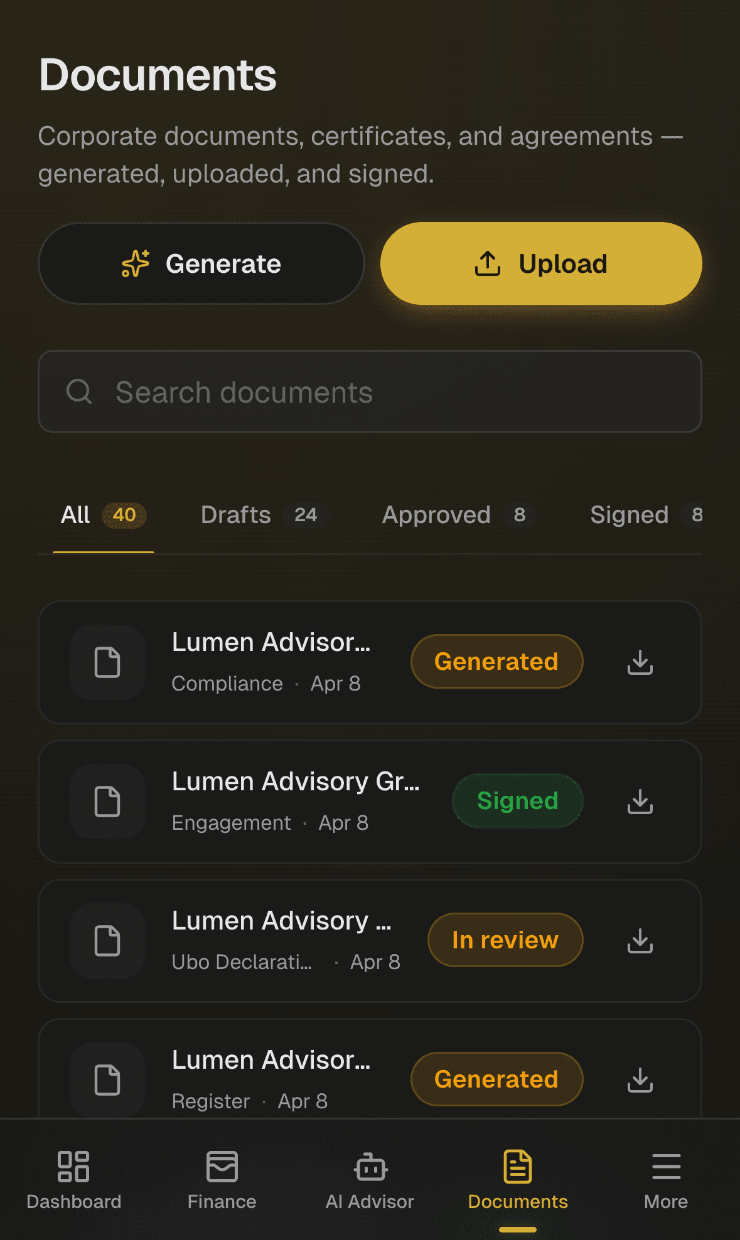Download the Compliance document
Viewport: 740px width, 1240px height.
pyautogui.click(x=640, y=662)
